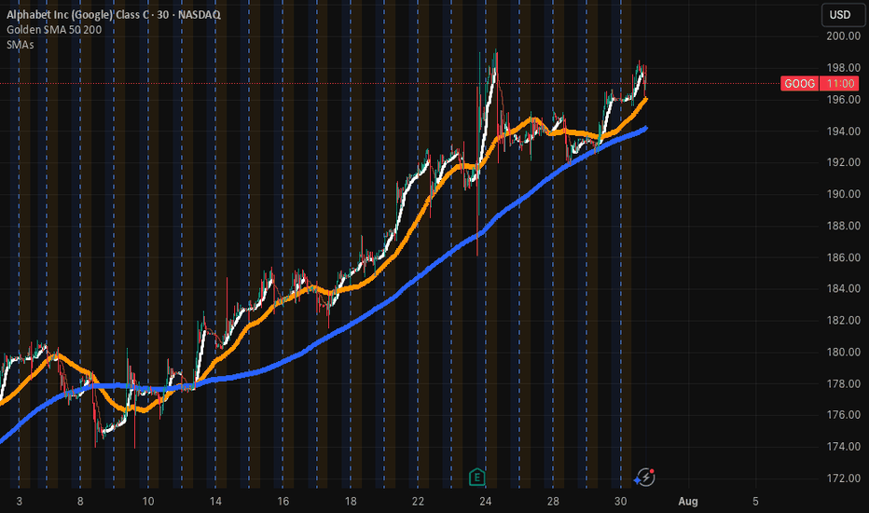
Task: Click the Golden SMA 50 200 indicator legend
Action: [54, 30]
